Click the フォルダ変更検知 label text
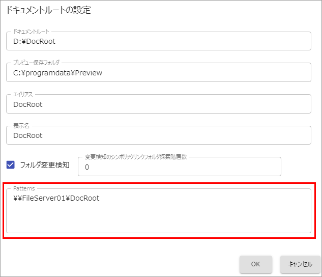Viewport: 322px width, 277px height. click(45, 165)
